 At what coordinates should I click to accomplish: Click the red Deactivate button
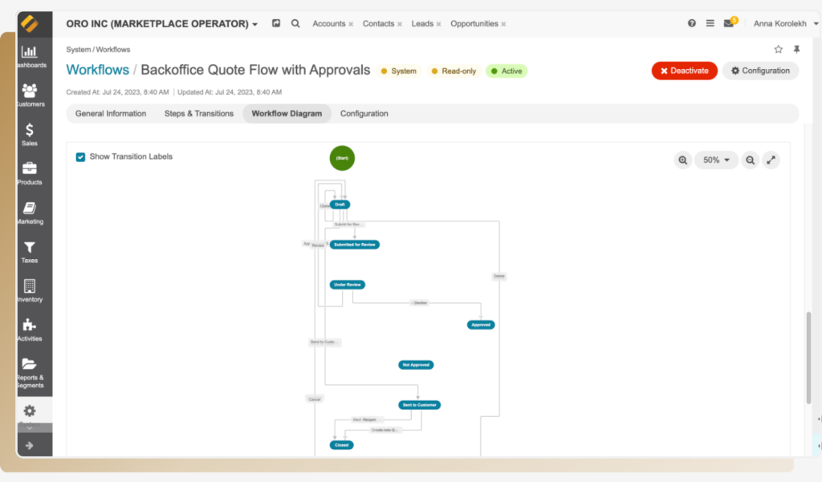pyautogui.click(x=684, y=71)
